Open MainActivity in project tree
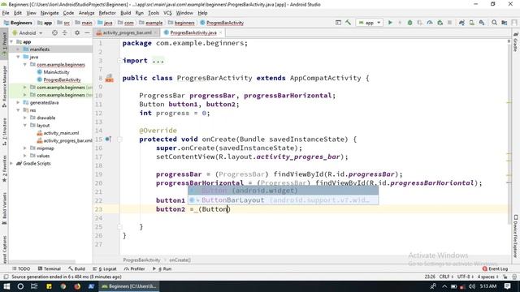The height and width of the screenshot is (292, 520). (x=56, y=72)
